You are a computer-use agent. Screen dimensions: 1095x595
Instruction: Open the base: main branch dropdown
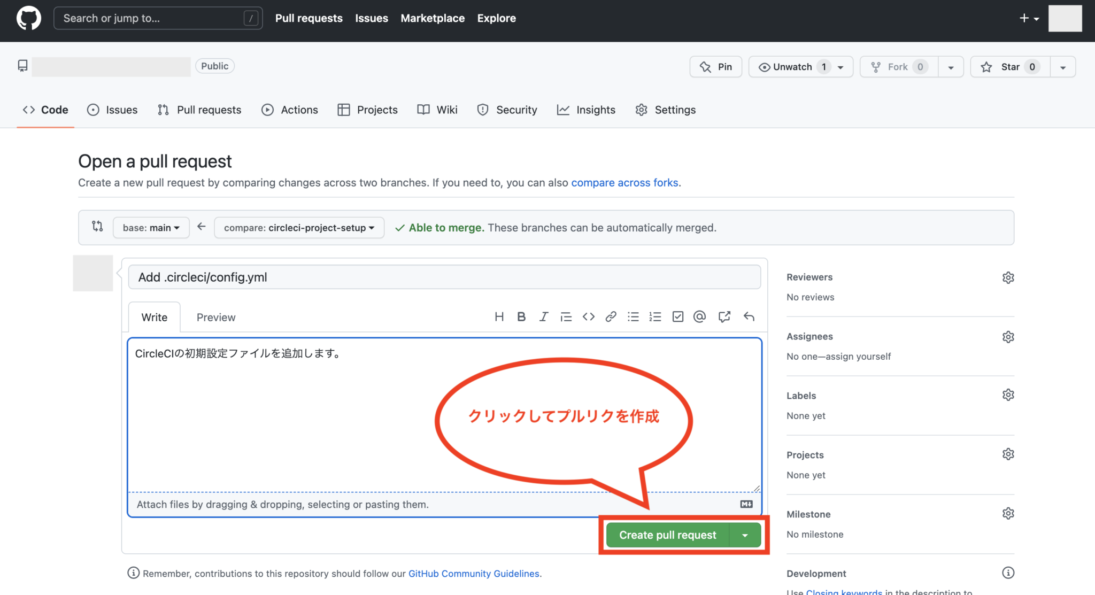click(x=151, y=227)
